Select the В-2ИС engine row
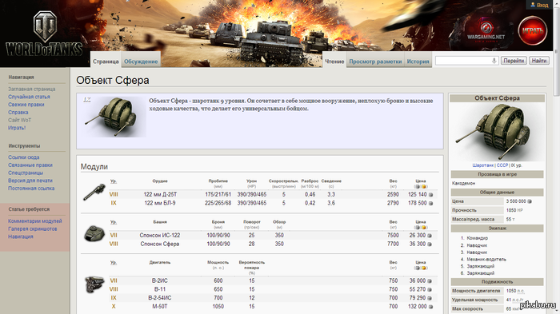The height and width of the screenshot is (314, 560). (x=274, y=280)
